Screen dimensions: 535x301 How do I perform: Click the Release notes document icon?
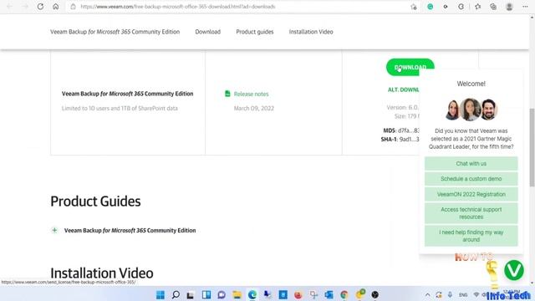[x=227, y=94]
